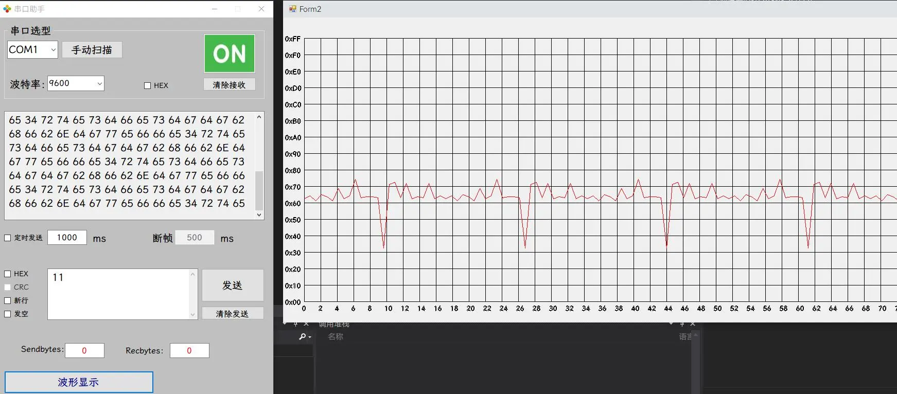This screenshot has width=897, height=394.
Task: Enable the 定时发送 timed send checkbox
Action: click(8, 238)
